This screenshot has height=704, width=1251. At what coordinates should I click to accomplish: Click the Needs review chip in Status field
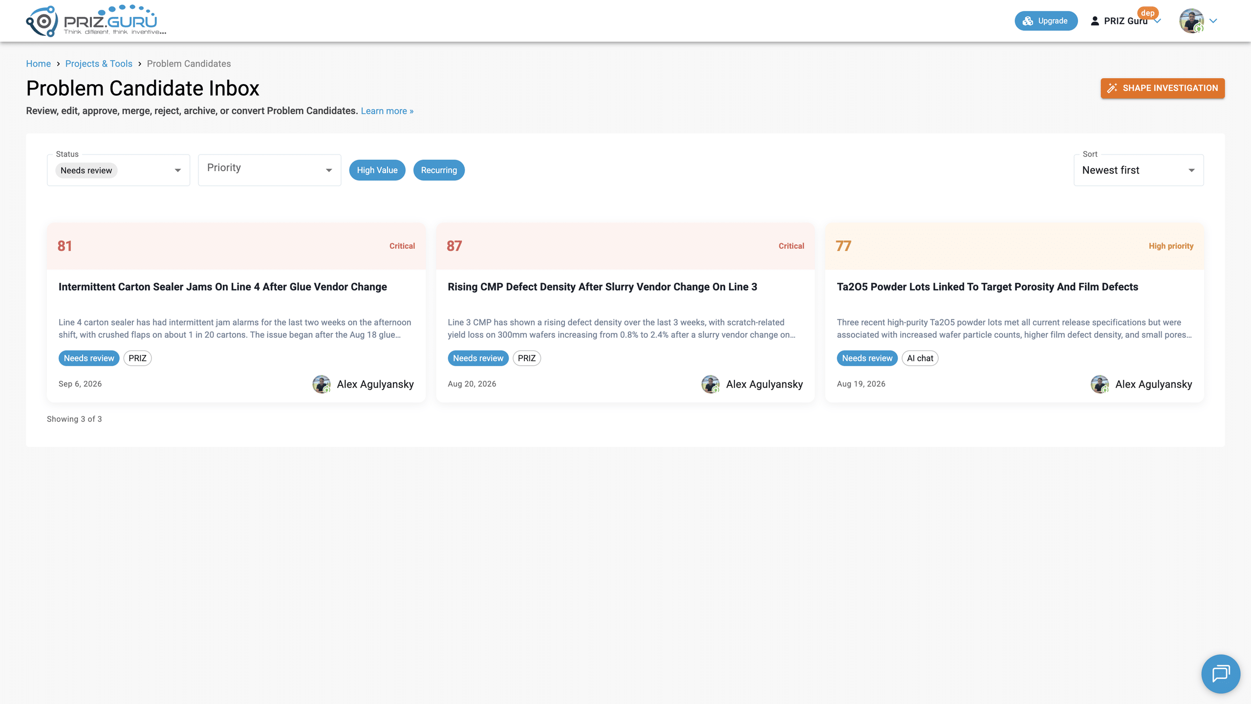[x=86, y=170]
